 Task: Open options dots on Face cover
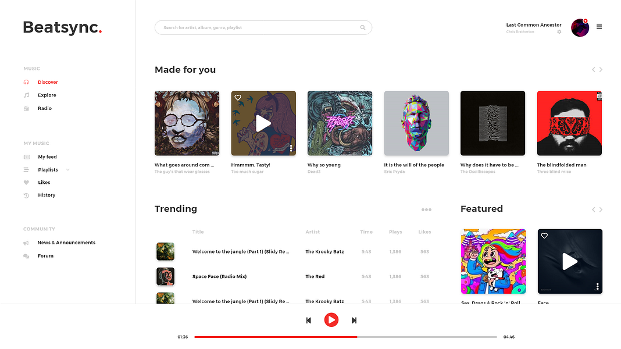(597, 286)
